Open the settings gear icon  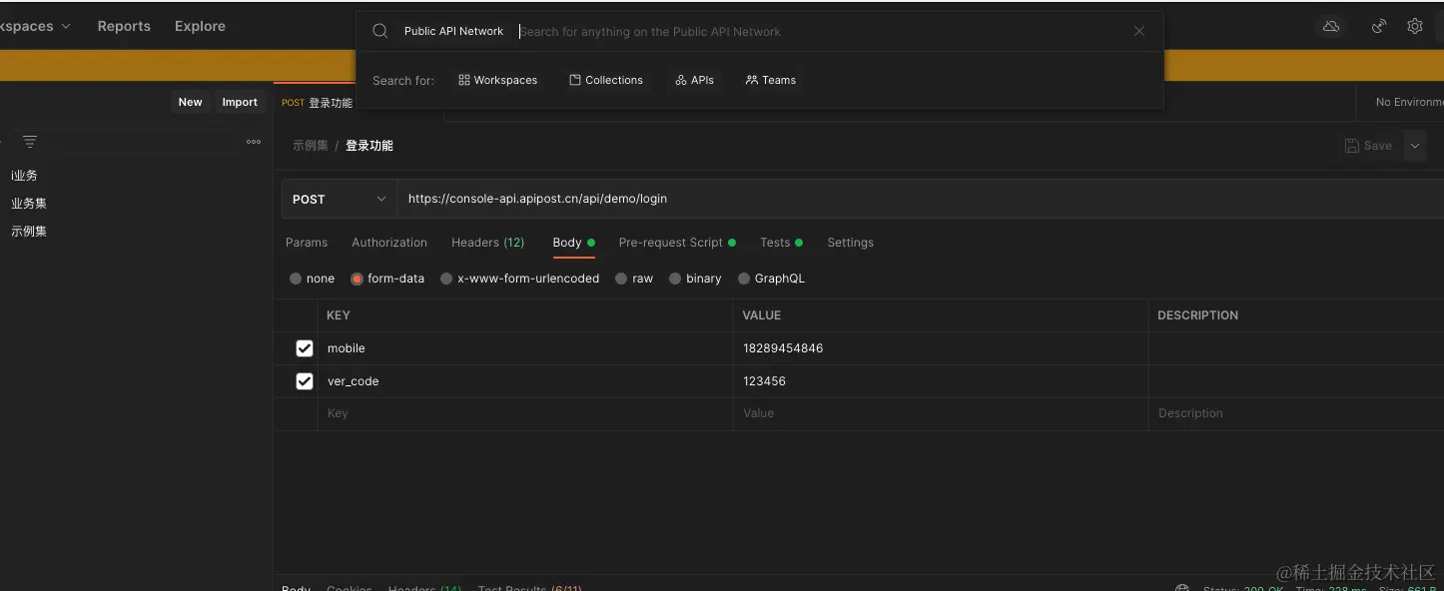(1415, 26)
